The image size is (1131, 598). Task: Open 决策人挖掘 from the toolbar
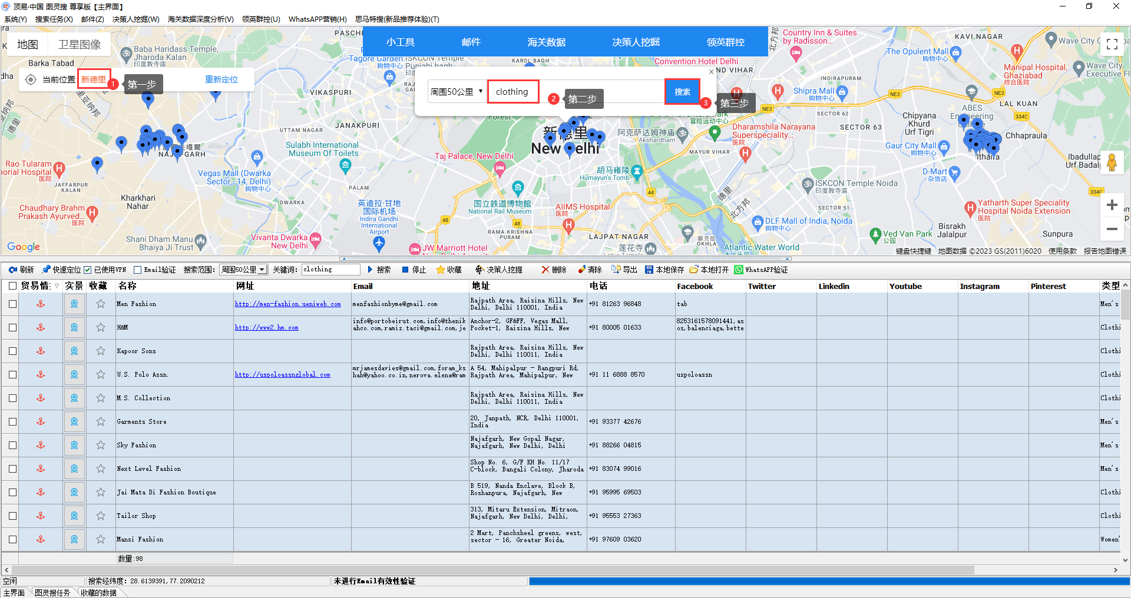point(499,270)
